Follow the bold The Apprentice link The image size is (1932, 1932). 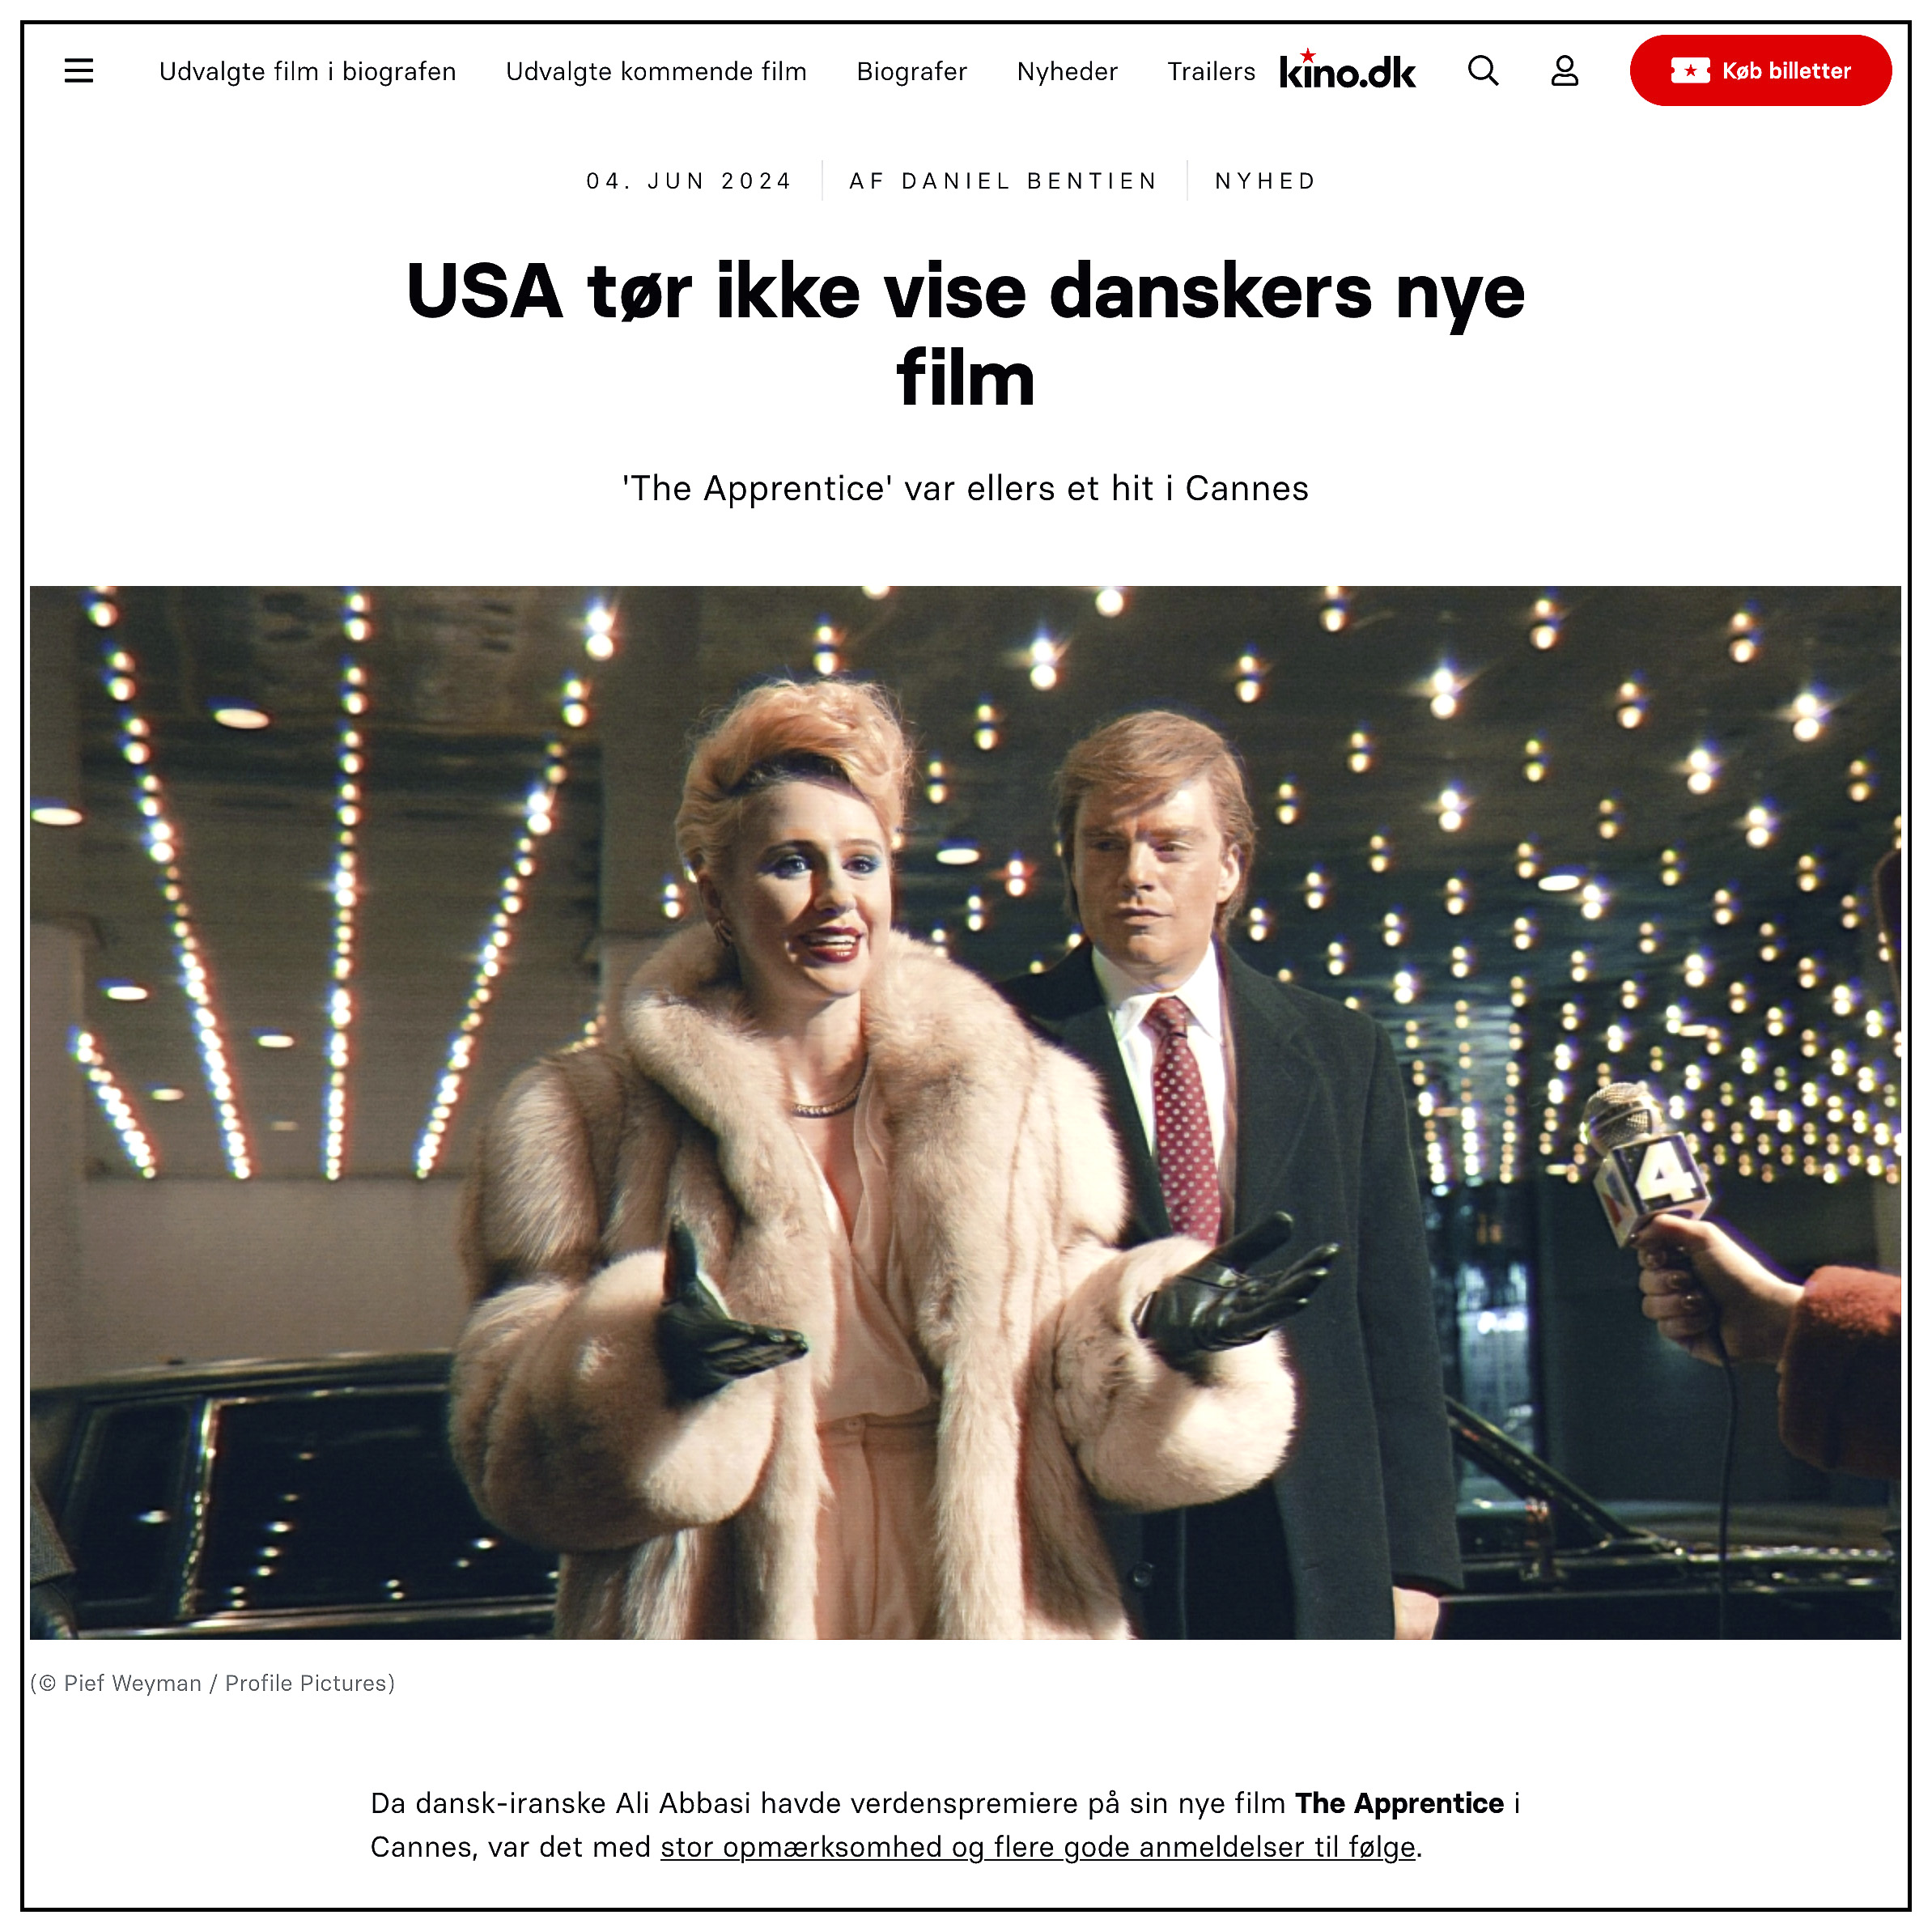[x=1399, y=1803]
